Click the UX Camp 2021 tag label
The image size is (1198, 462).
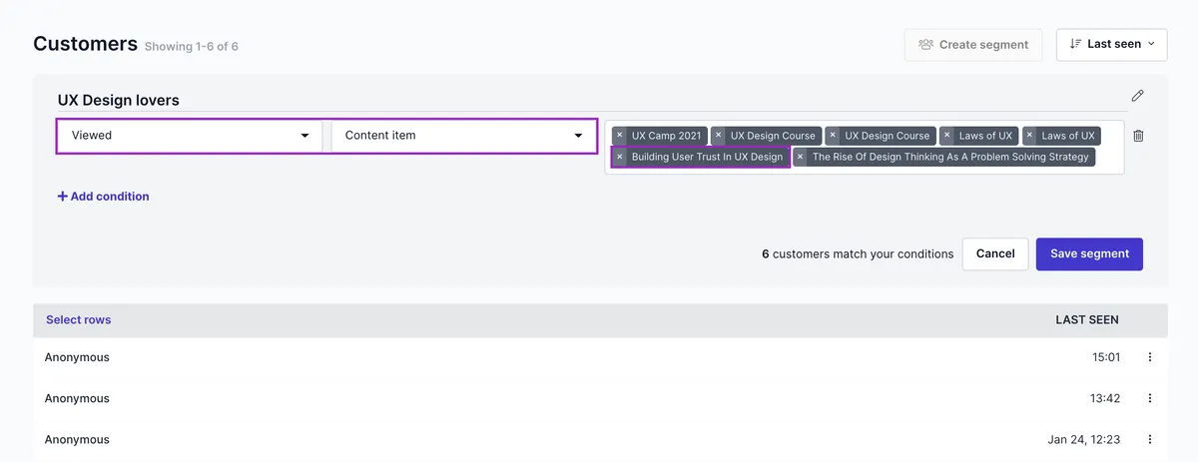click(x=667, y=136)
